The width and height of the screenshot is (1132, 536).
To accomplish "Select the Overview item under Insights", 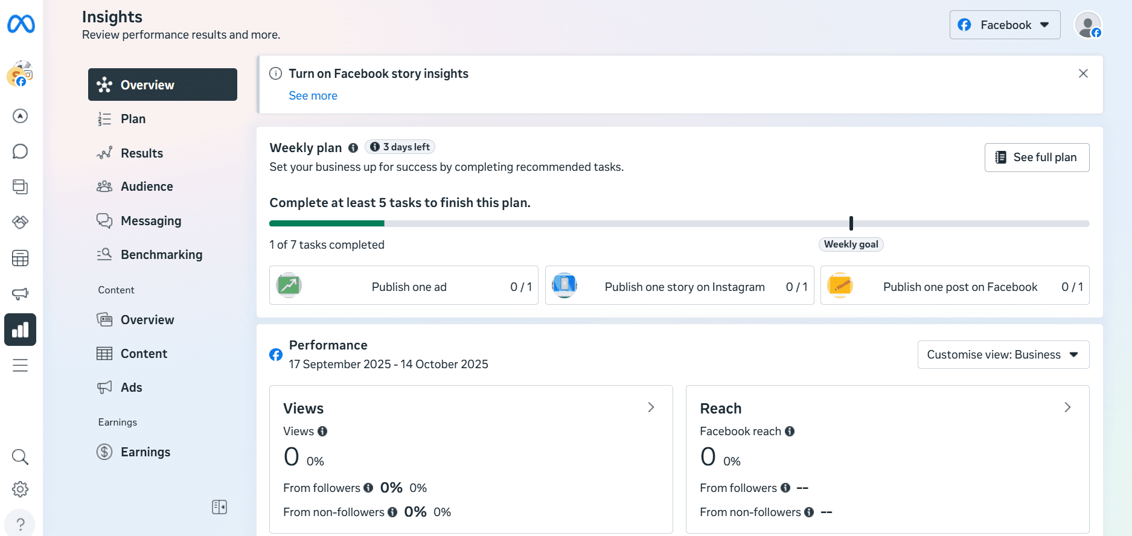I will pyautogui.click(x=162, y=85).
